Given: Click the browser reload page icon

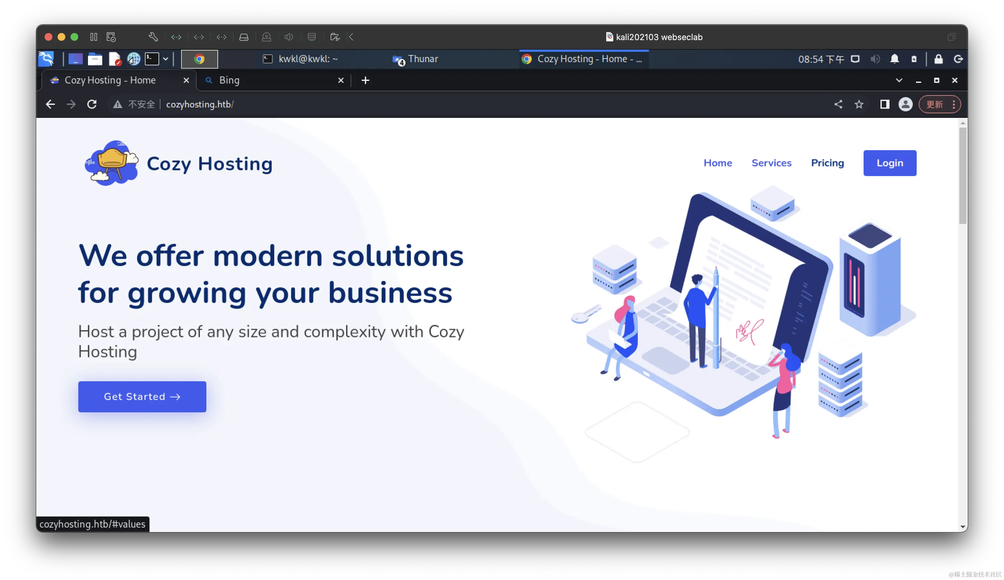Looking at the screenshot, I should 92,104.
